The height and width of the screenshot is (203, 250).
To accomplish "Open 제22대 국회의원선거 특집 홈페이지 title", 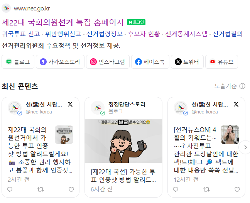I will click(62, 22).
